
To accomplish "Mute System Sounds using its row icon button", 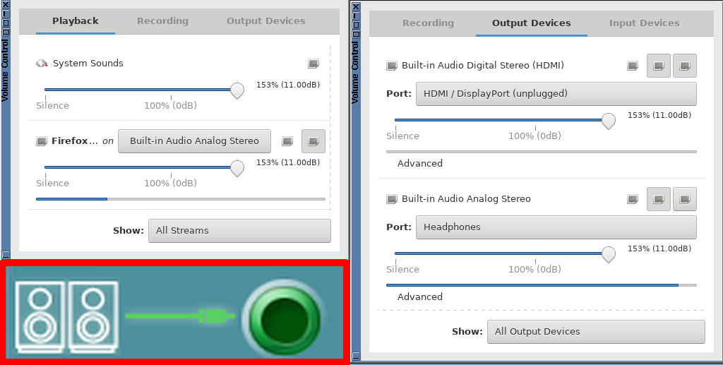I will (x=313, y=64).
